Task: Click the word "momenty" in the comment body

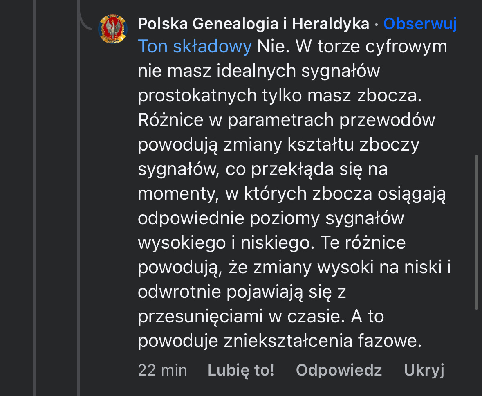Action: tap(176, 194)
